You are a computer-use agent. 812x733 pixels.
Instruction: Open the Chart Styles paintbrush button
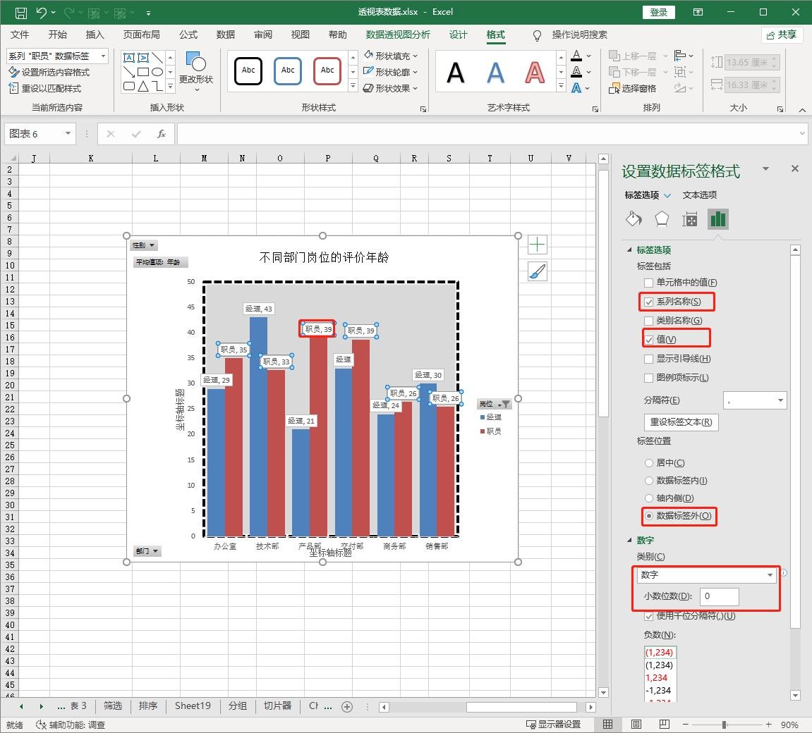(538, 271)
